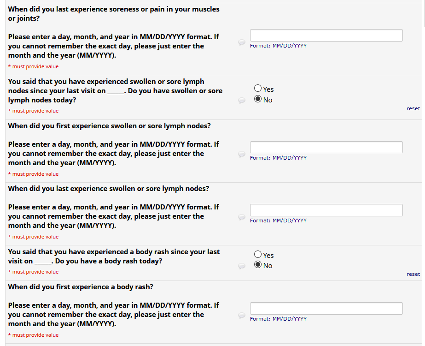Open comment balloon for lymph nodes today question
This screenshot has height=346, width=425.
(x=242, y=100)
